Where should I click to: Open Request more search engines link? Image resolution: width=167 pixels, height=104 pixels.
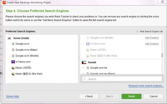(x=146, y=86)
